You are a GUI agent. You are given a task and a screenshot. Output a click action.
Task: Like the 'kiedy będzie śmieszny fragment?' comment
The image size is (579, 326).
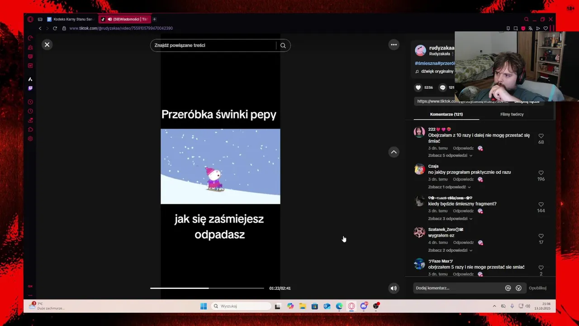pyautogui.click(x=541, y=205)
